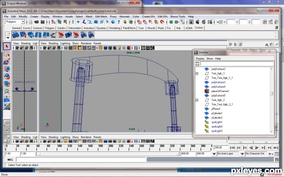This screenshot has width=284, height=177.
Task: Open the File menu
Action: [x=6, y=17]
